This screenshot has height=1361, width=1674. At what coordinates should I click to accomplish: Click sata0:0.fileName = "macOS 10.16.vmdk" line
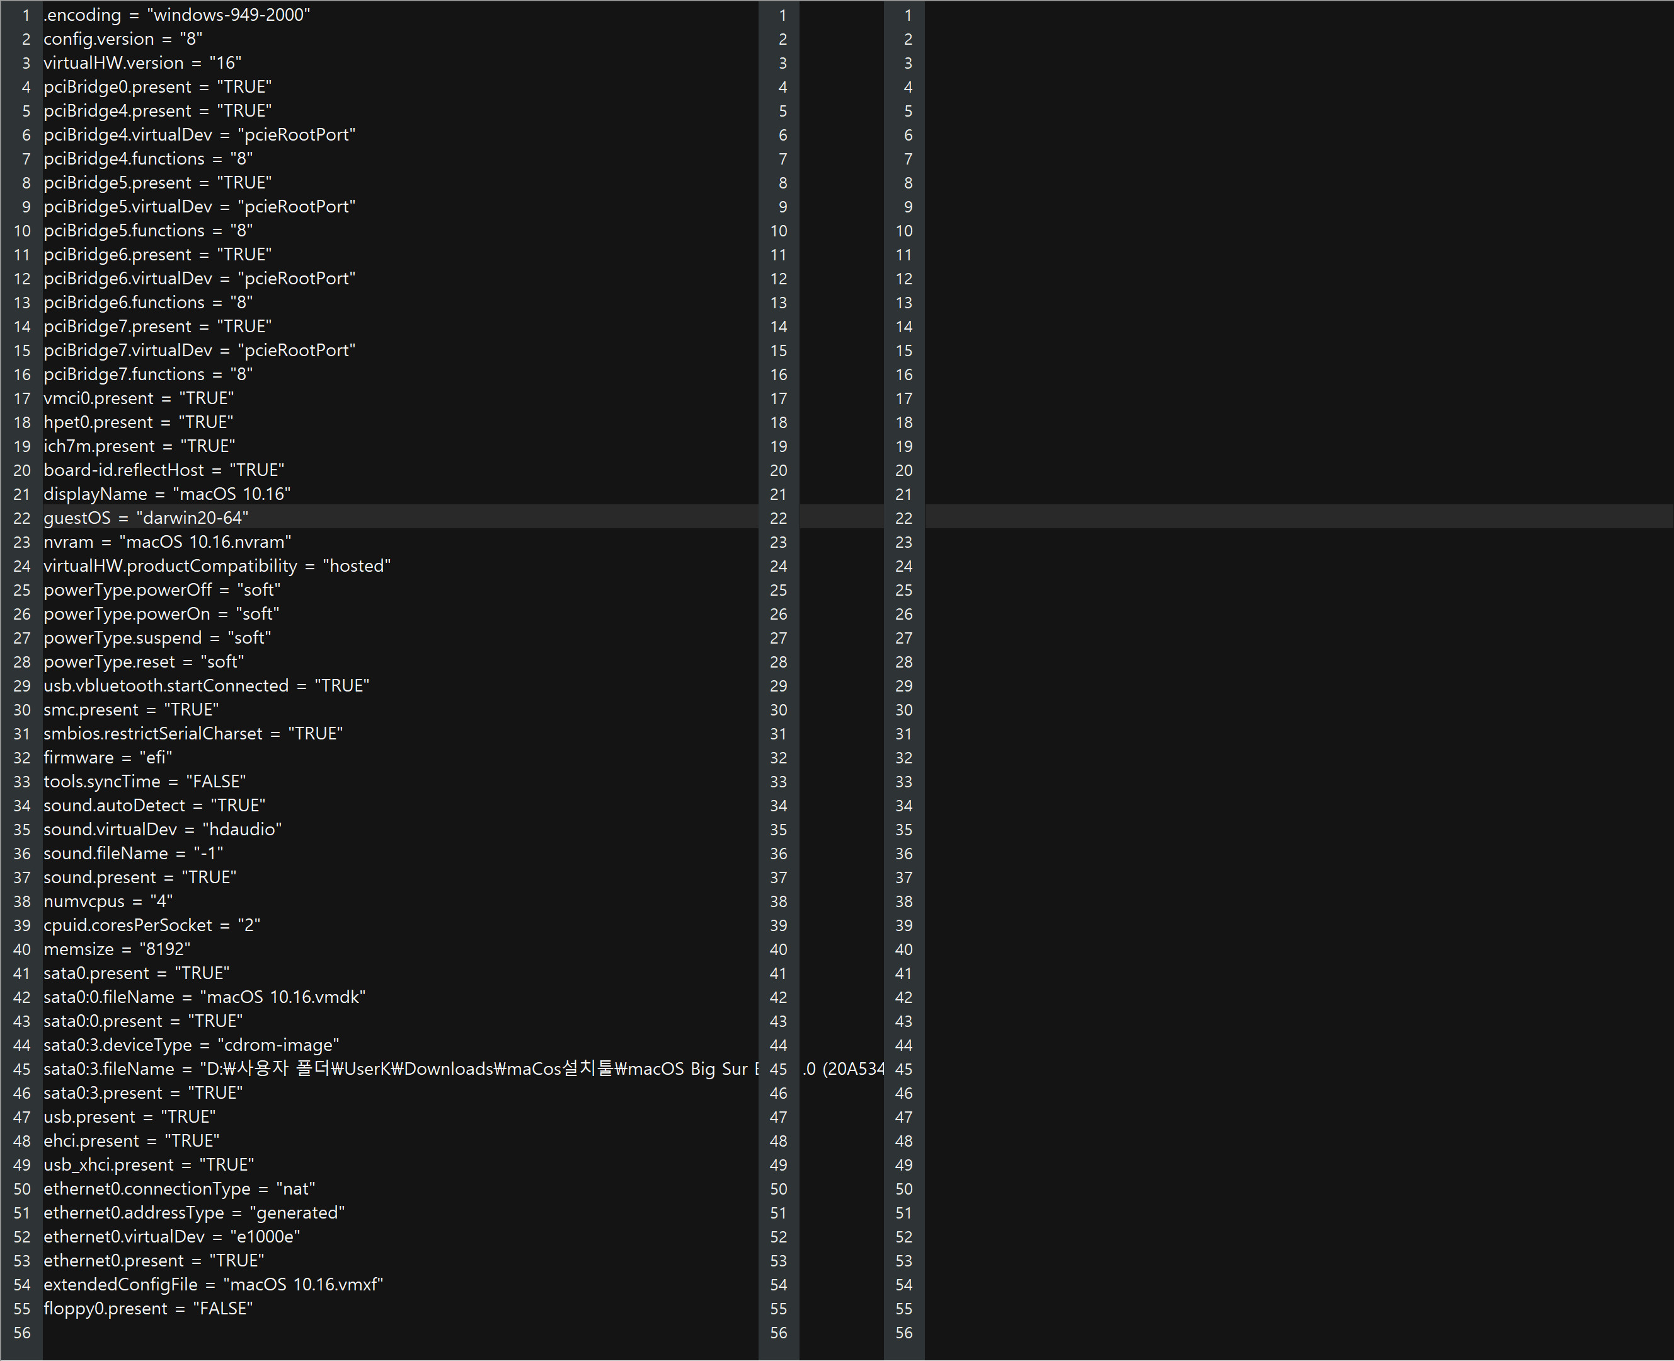(x=205, y=997)
